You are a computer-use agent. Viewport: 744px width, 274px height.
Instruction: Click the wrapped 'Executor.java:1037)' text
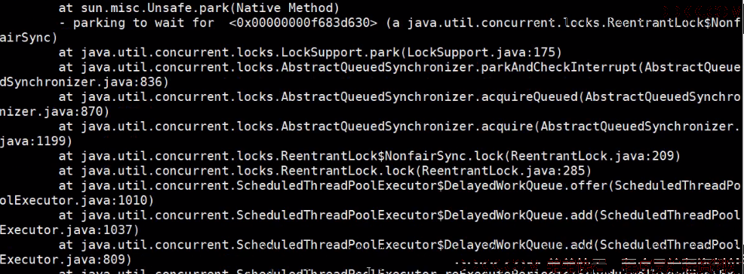[x=69, y=230]
